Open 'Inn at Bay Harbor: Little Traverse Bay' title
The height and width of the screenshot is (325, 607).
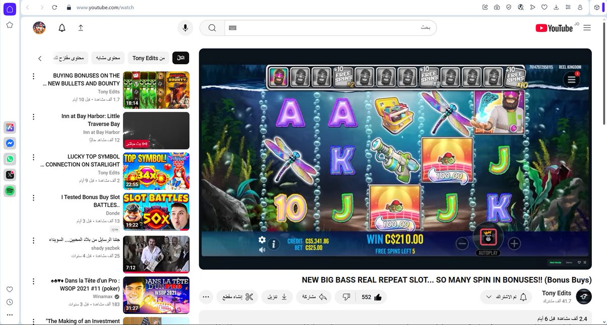91,120
